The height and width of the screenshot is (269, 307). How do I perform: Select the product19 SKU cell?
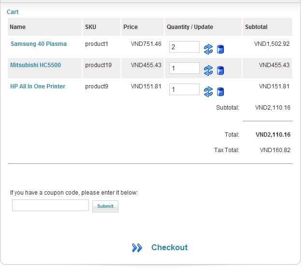(x=98, y=65)
